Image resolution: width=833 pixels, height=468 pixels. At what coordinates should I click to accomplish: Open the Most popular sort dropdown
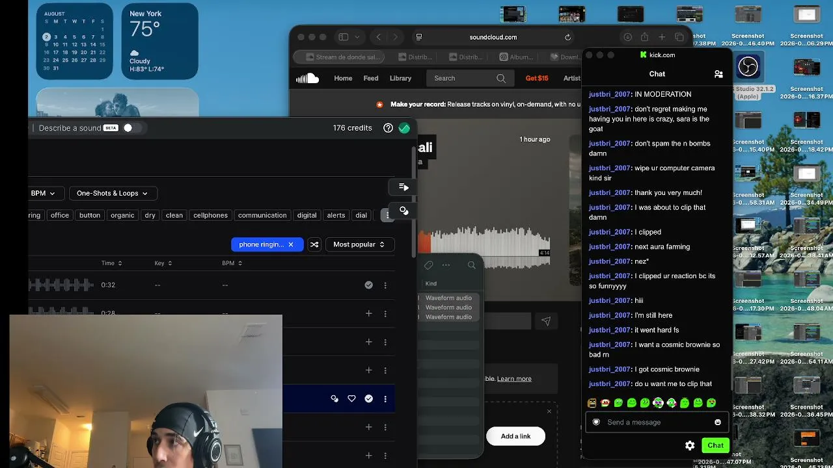(x=359, y=244)
